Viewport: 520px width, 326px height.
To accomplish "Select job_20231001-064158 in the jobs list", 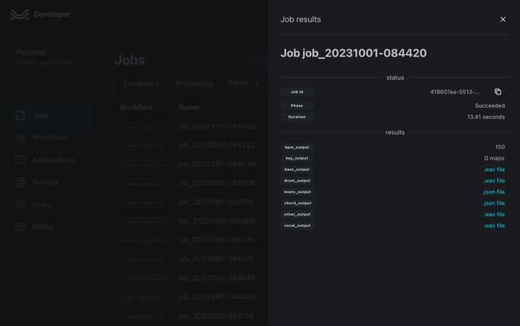I will coord(216,316).
